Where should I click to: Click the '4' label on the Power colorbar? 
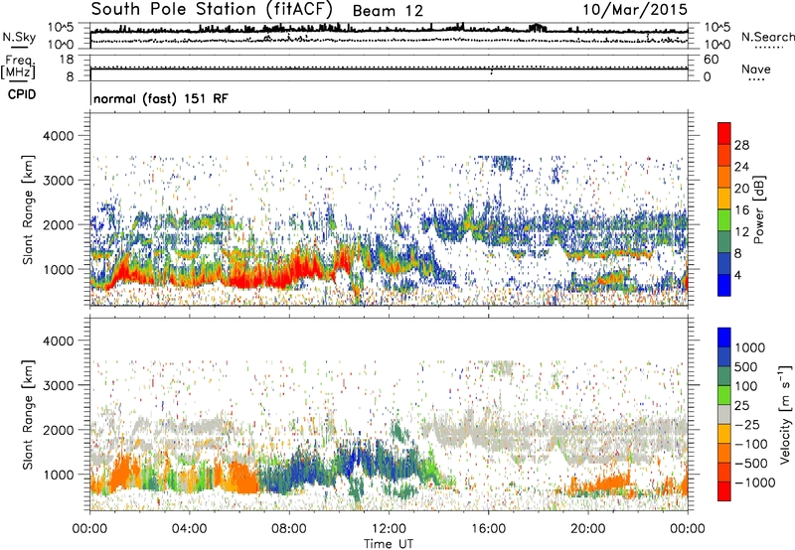click(737, 276)
